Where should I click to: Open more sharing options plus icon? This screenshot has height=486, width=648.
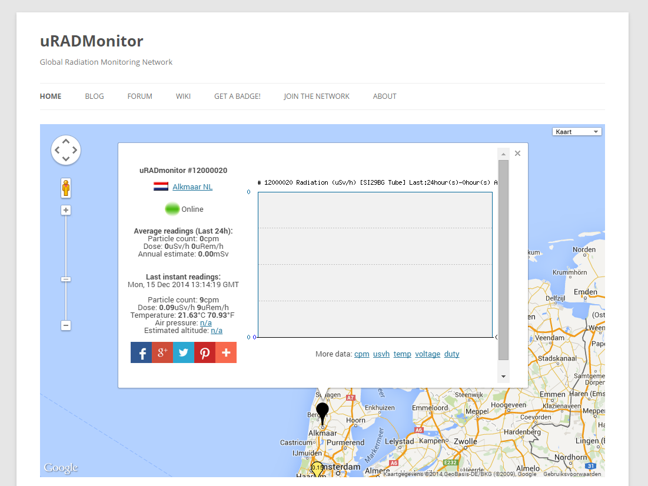(226, 352)
